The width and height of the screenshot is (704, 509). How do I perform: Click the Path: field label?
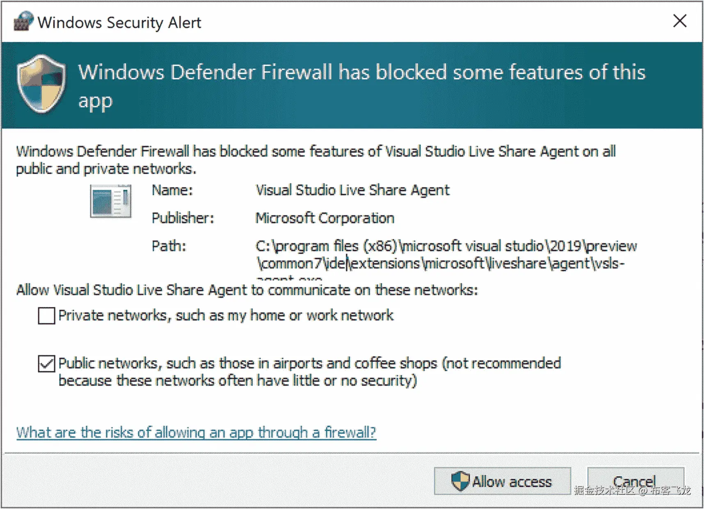169,246
